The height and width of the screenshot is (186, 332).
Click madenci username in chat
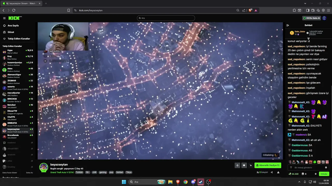(301, 135)
